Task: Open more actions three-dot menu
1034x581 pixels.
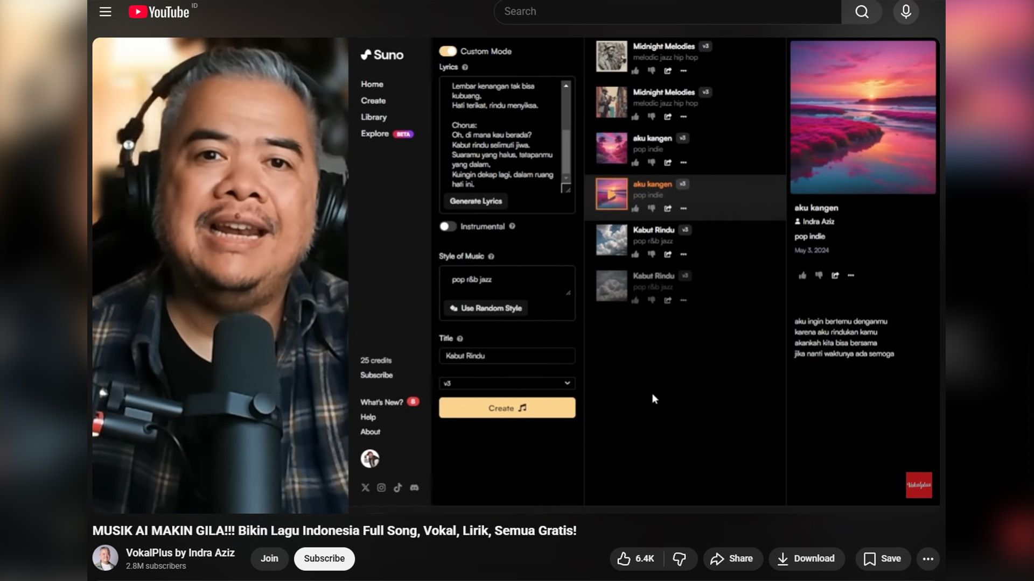Action: (x=927, y=558)
